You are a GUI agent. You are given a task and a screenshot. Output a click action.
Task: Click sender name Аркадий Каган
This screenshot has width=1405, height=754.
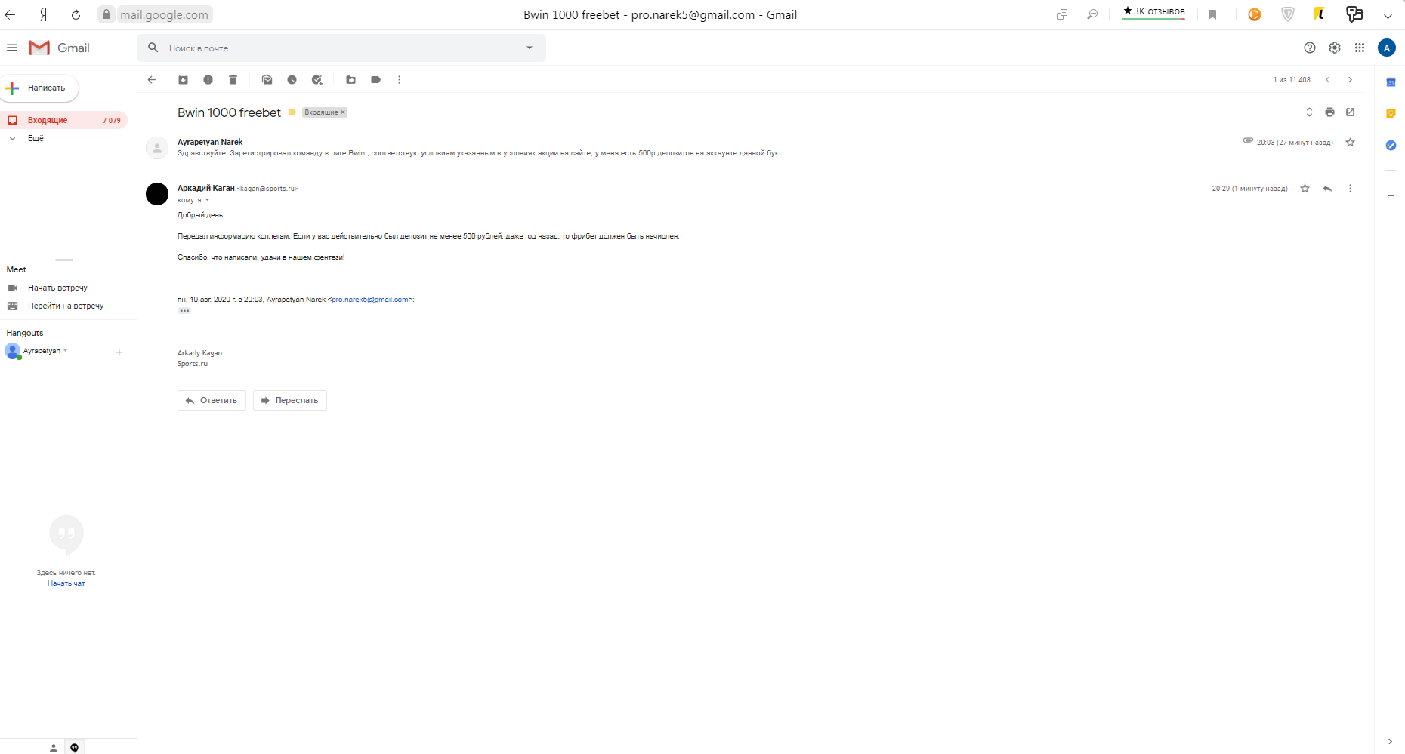[x=206, y=189]
